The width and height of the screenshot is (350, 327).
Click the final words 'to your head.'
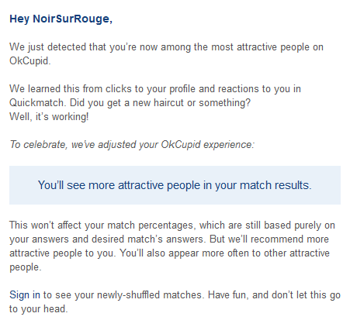click(39, 309)
